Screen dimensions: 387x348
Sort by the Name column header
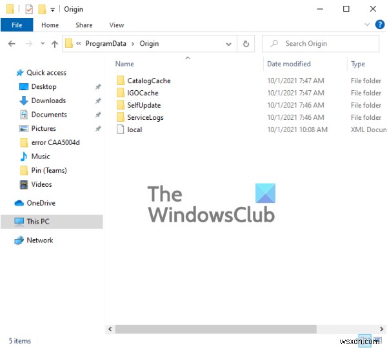pyautogui.click(x=124, y=64)
